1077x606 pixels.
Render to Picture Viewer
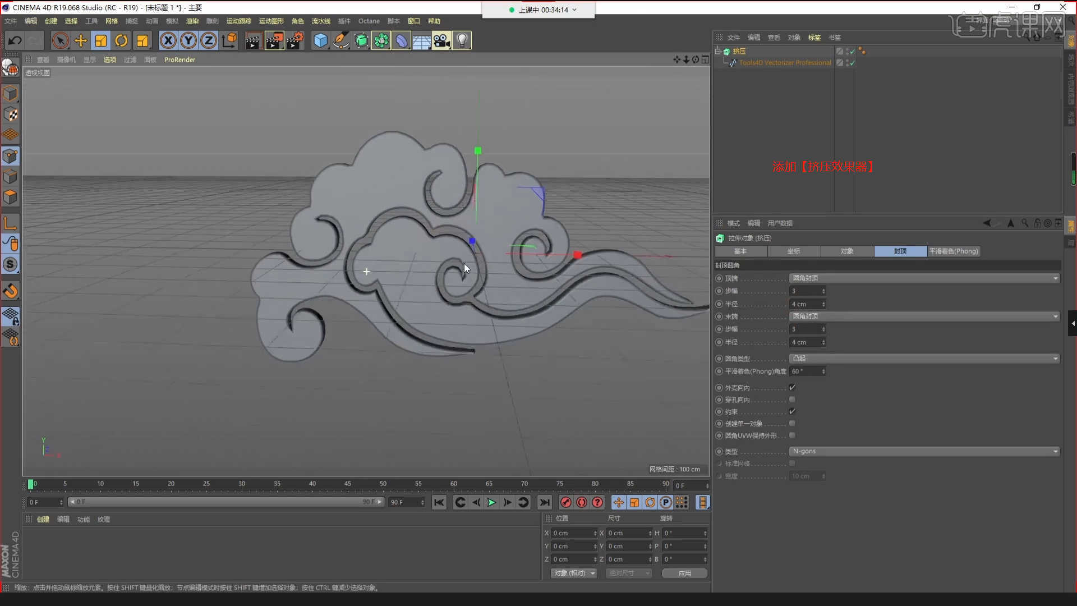[274, 40]
